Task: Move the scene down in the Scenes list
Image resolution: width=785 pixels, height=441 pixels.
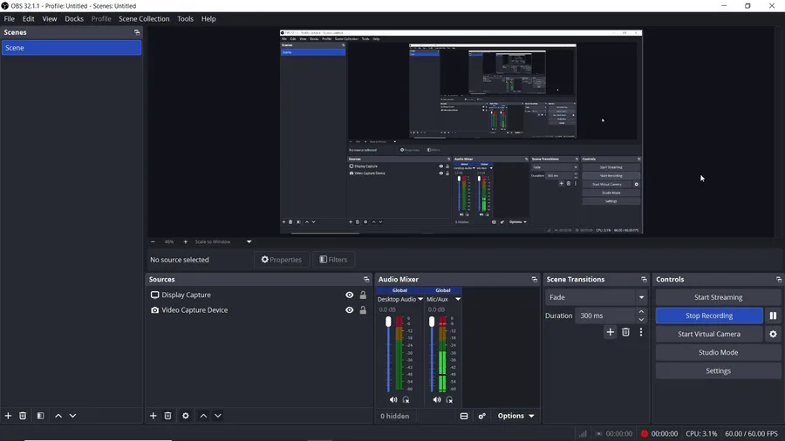Action: coord(72,416)
